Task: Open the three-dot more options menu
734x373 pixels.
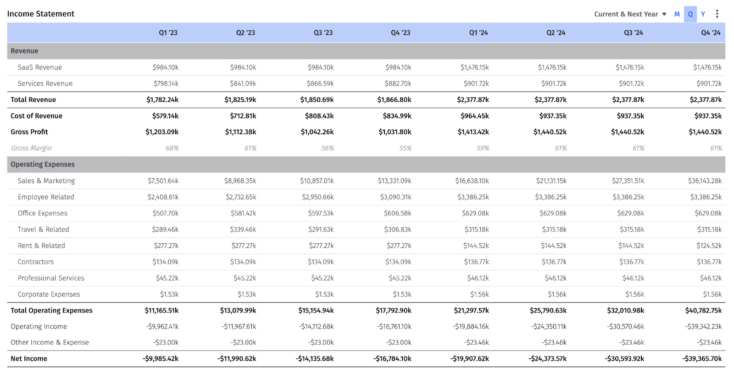Action: pyautogui.click(x=717, y=14)
